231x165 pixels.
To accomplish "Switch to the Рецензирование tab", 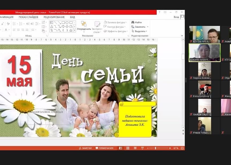I will 54,17.
